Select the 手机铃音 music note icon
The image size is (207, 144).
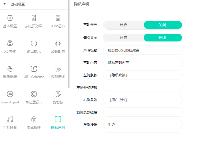pos(10,119)
